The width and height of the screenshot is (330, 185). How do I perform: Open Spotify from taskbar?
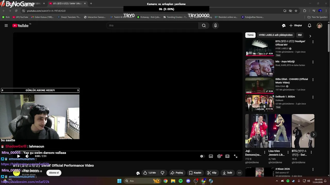[181, 181]
